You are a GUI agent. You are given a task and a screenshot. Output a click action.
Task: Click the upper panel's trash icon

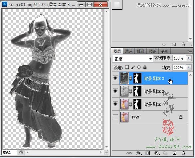pos(183,44)
